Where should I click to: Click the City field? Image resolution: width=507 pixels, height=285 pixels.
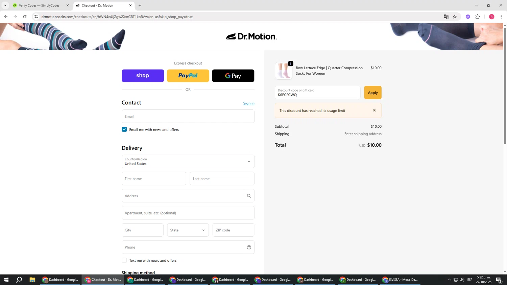pyautogui.click(x=143, y=230)
